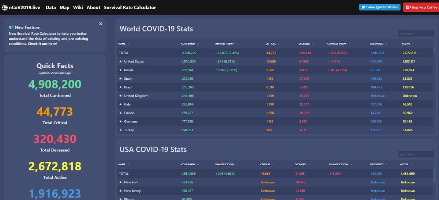Star the Italy row

pyautogui.click(x=120, y=105)
